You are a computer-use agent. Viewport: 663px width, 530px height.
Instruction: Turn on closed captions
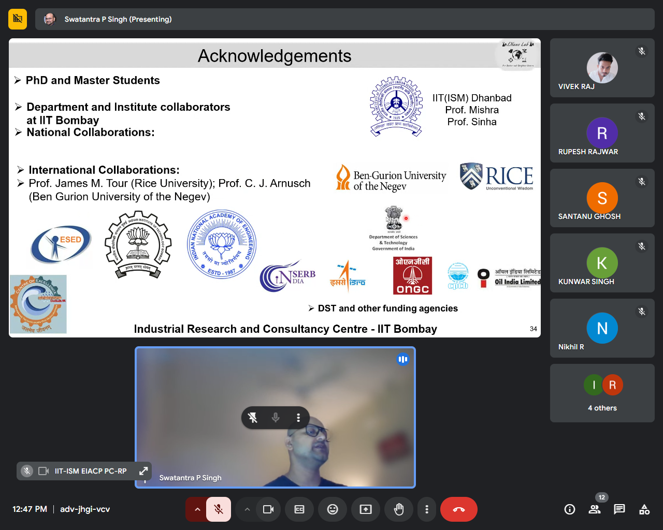[x=299, y=509]
